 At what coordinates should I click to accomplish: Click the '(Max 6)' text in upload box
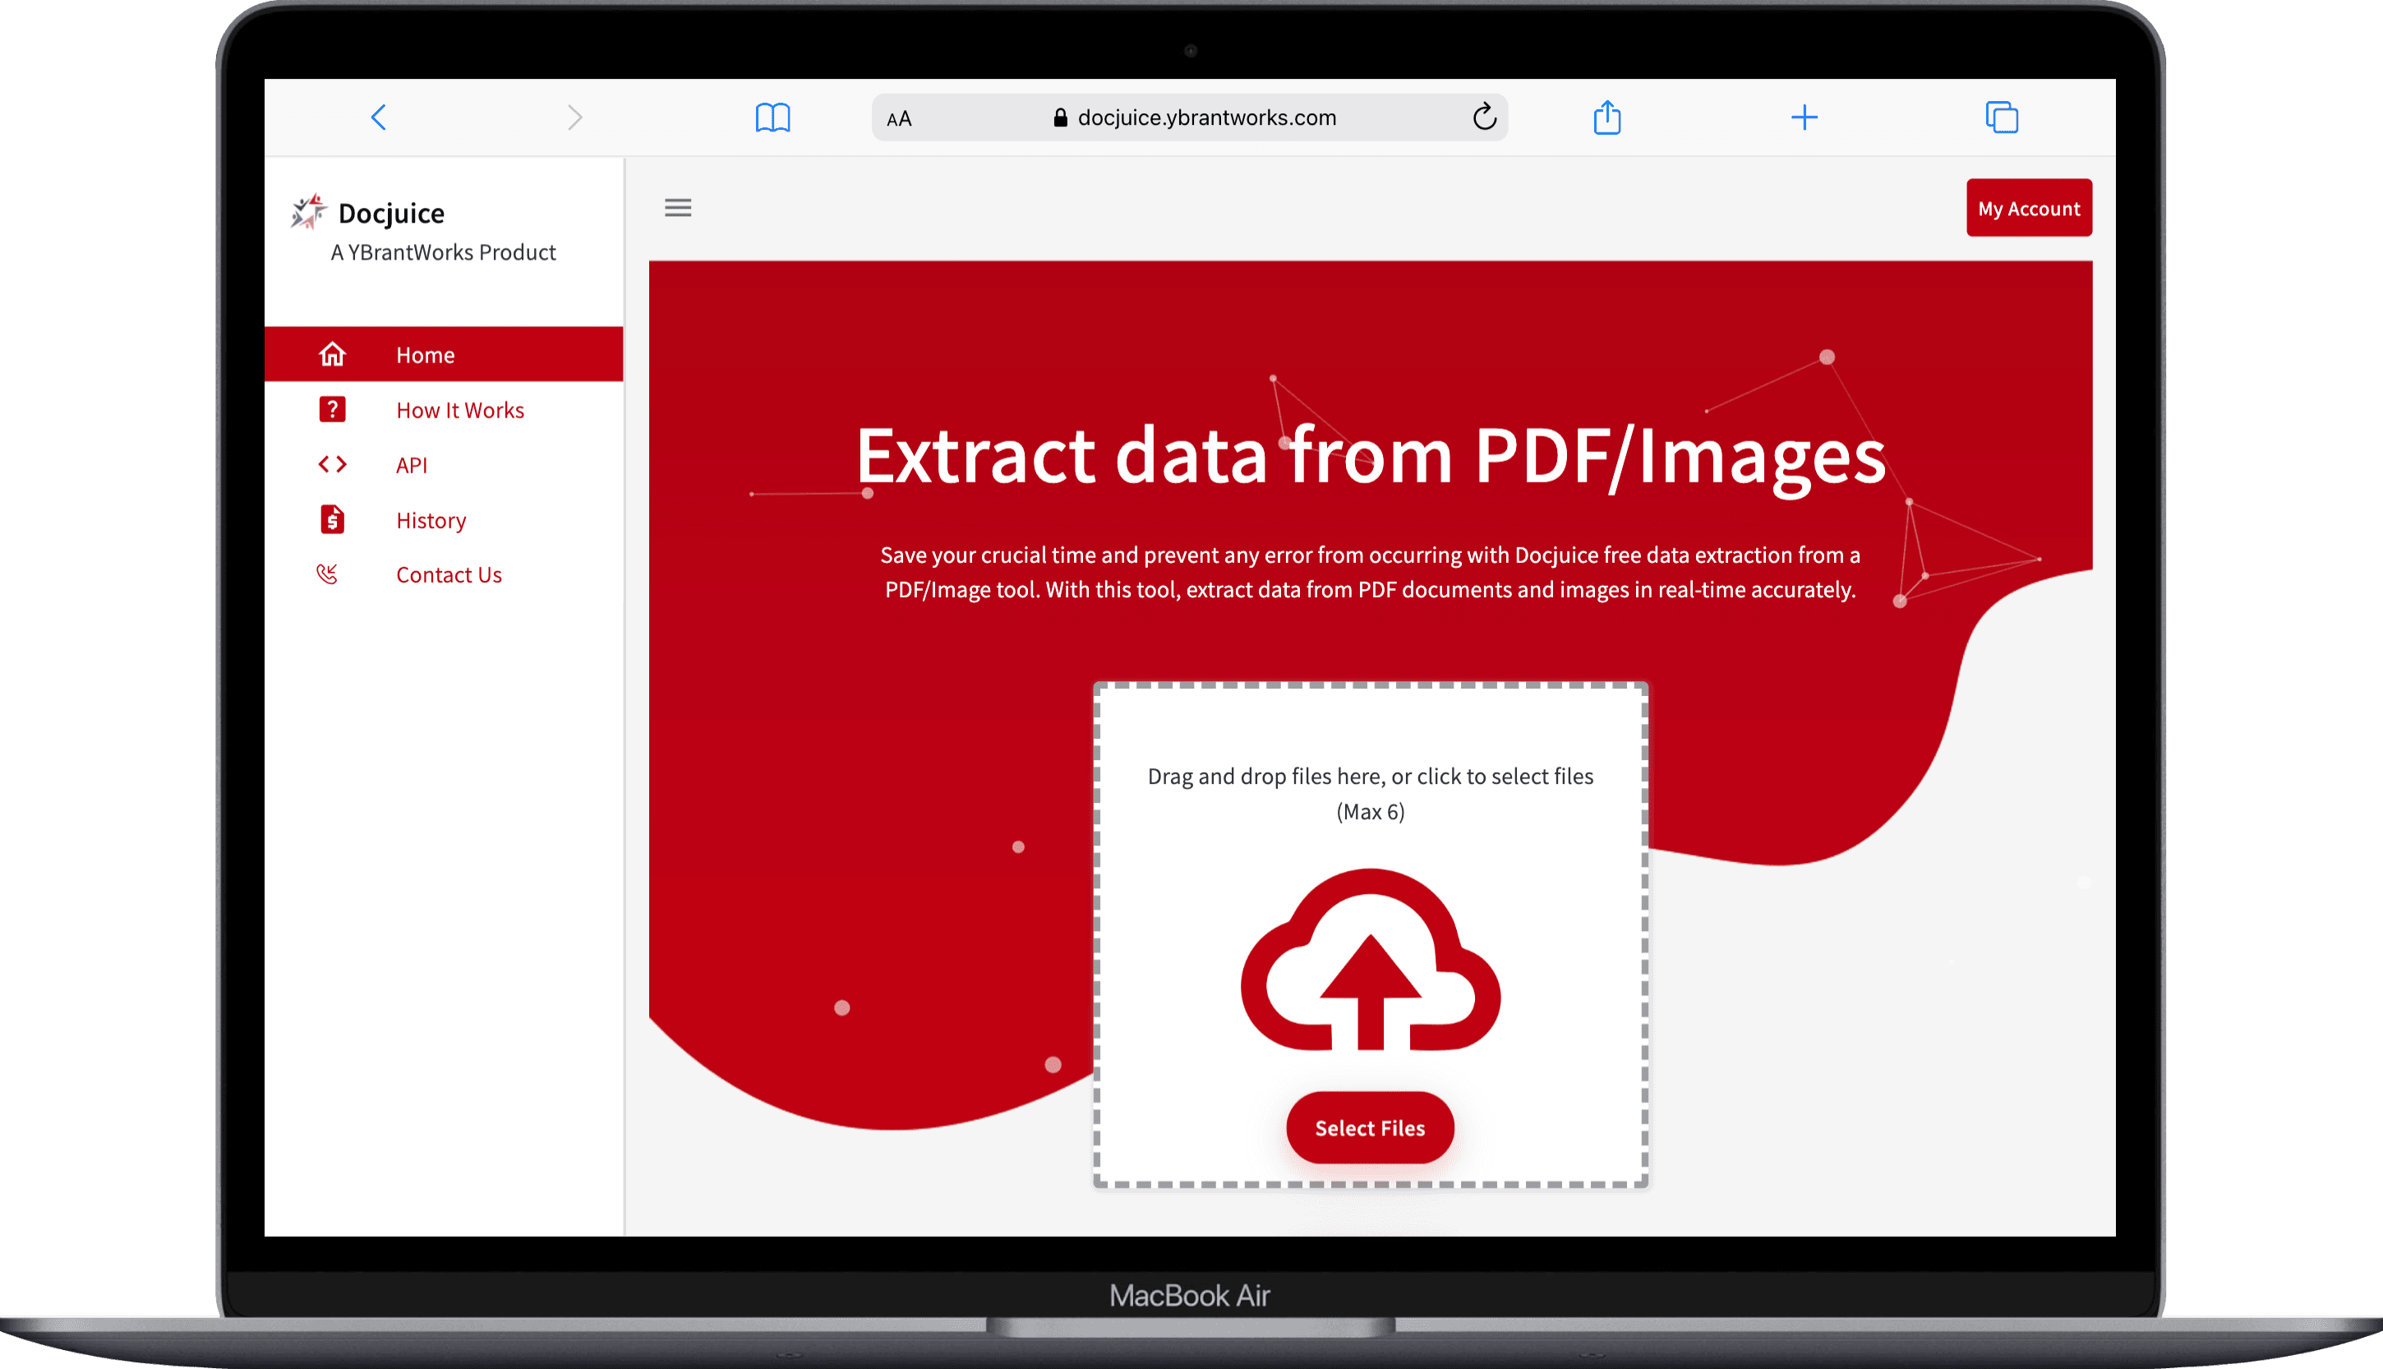(x=1370, y=811)
